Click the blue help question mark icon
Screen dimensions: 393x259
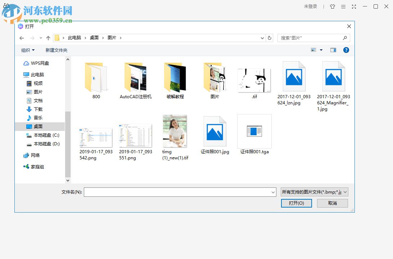[x=346, y=50]
